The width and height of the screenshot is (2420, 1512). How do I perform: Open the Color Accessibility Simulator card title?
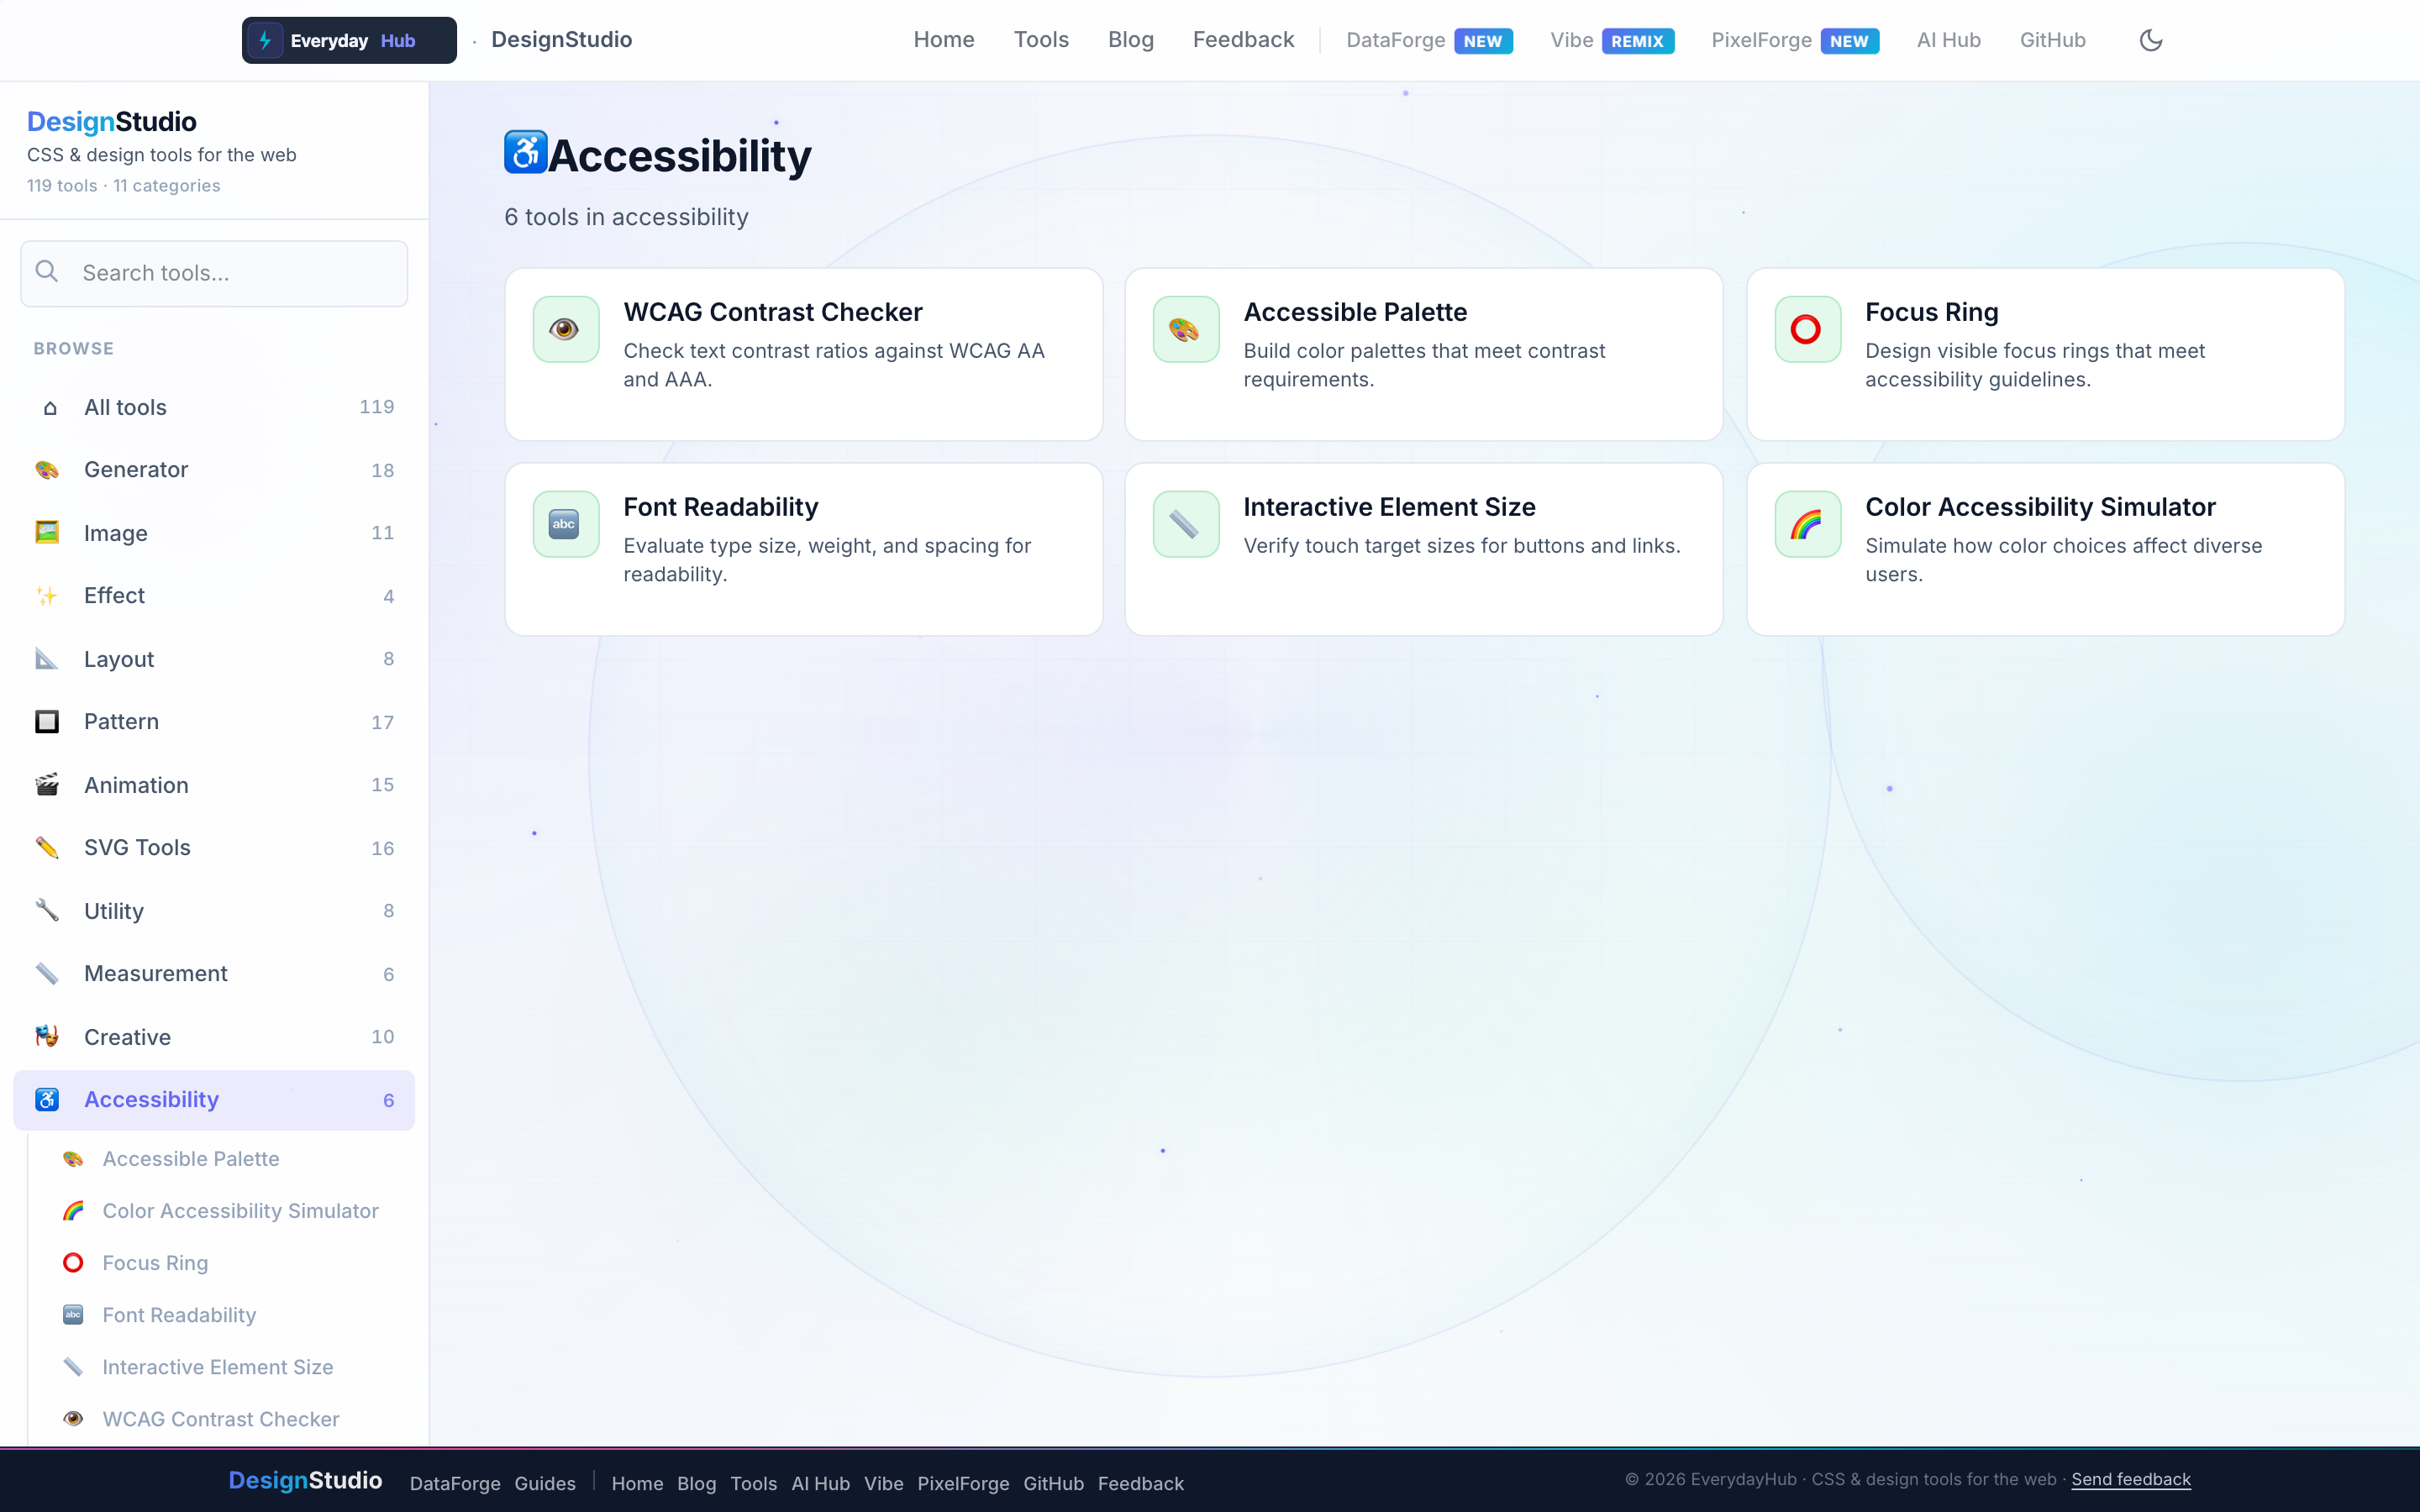click(2040, 507)
